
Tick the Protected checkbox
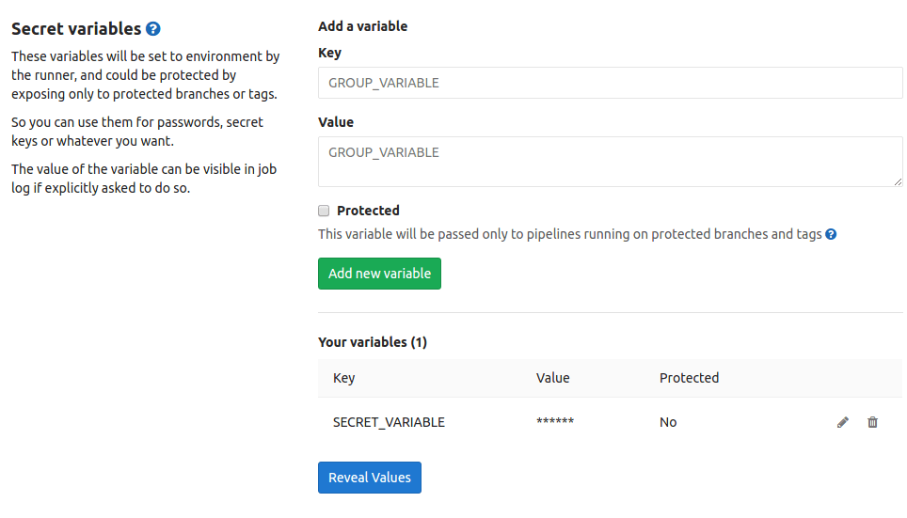point(324,211)
